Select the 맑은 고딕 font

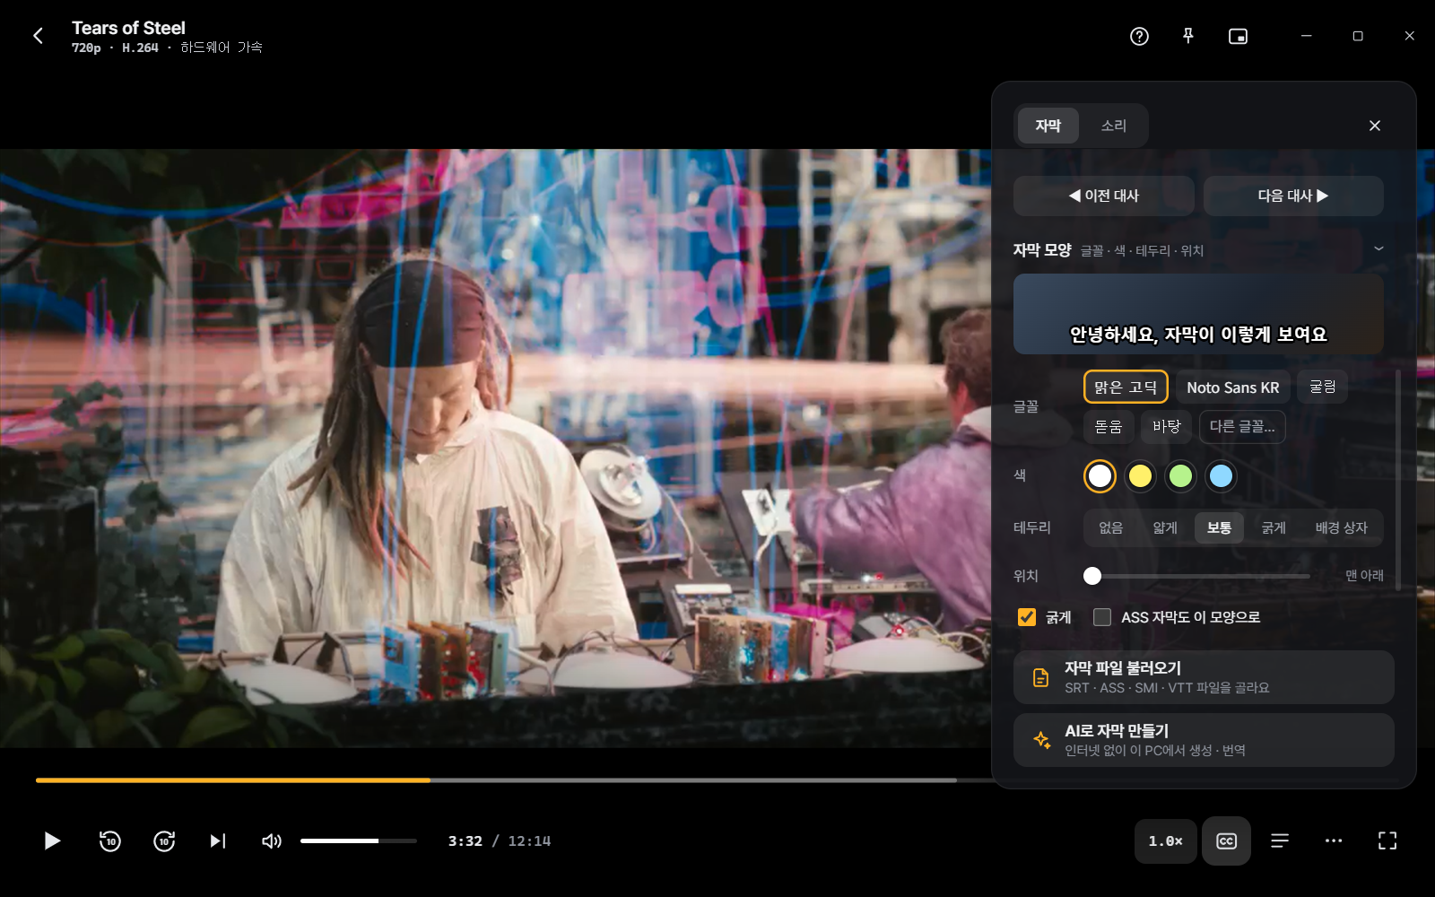tap(1126, 387)
